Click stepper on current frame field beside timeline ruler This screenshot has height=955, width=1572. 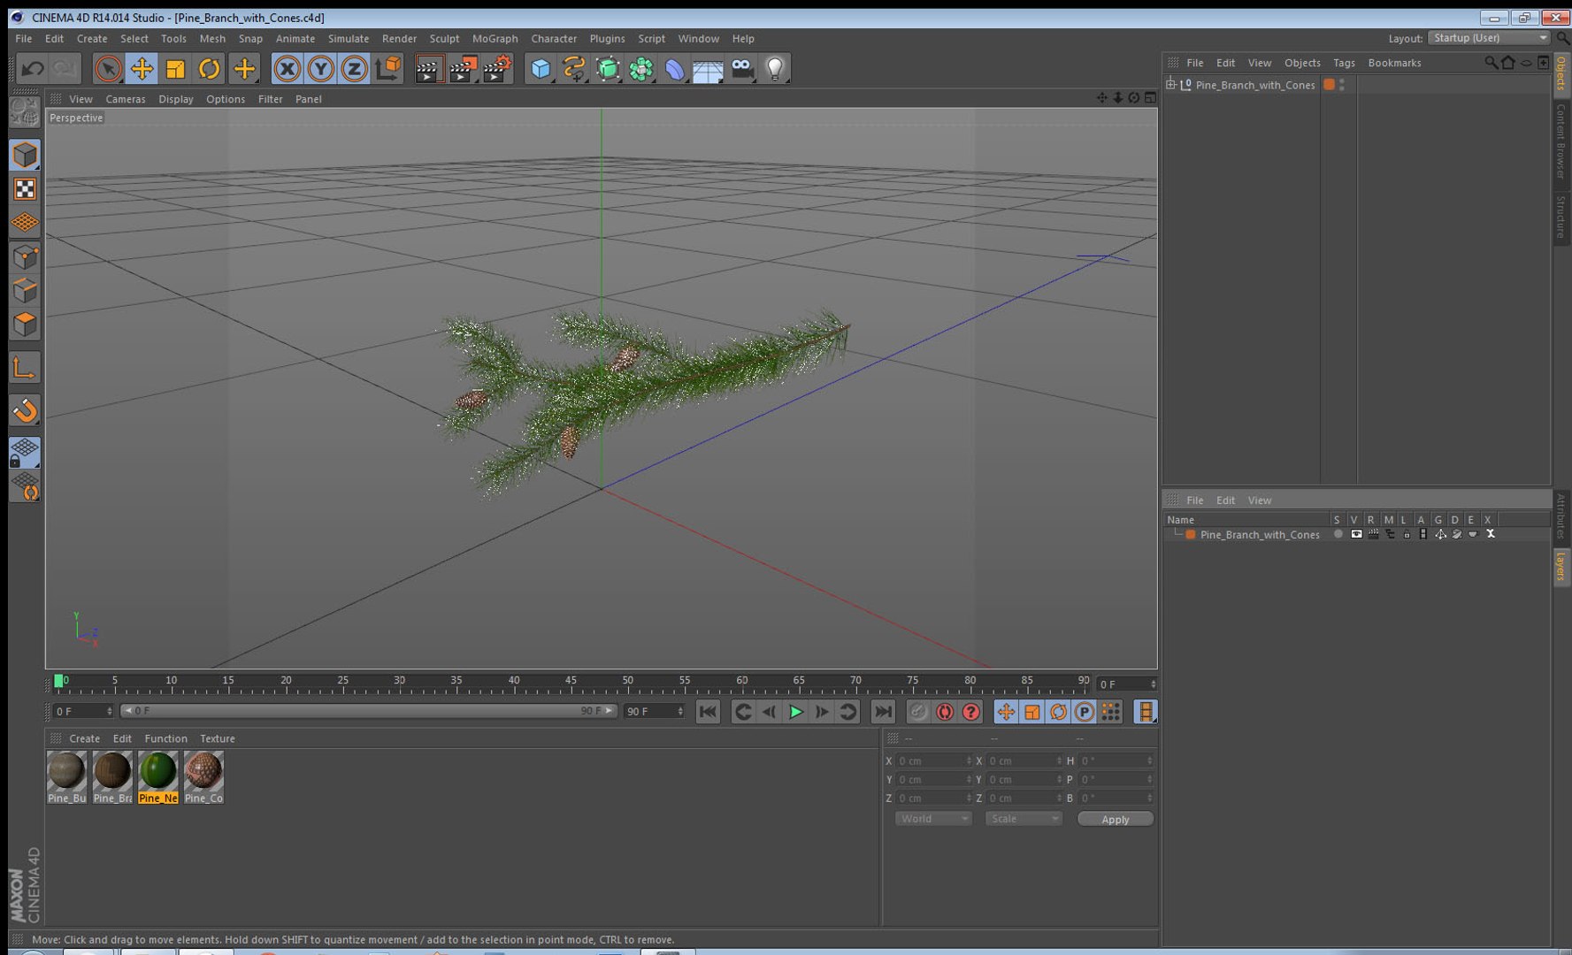tap(1153, 684)
